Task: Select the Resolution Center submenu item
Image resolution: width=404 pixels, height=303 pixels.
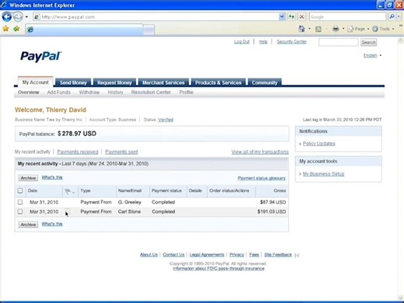Action: point(151,92)
